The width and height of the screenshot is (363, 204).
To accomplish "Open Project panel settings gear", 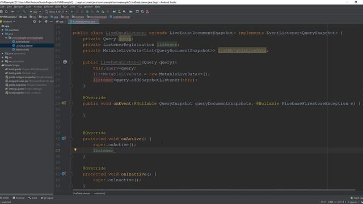I will click(x=46, y=22).
